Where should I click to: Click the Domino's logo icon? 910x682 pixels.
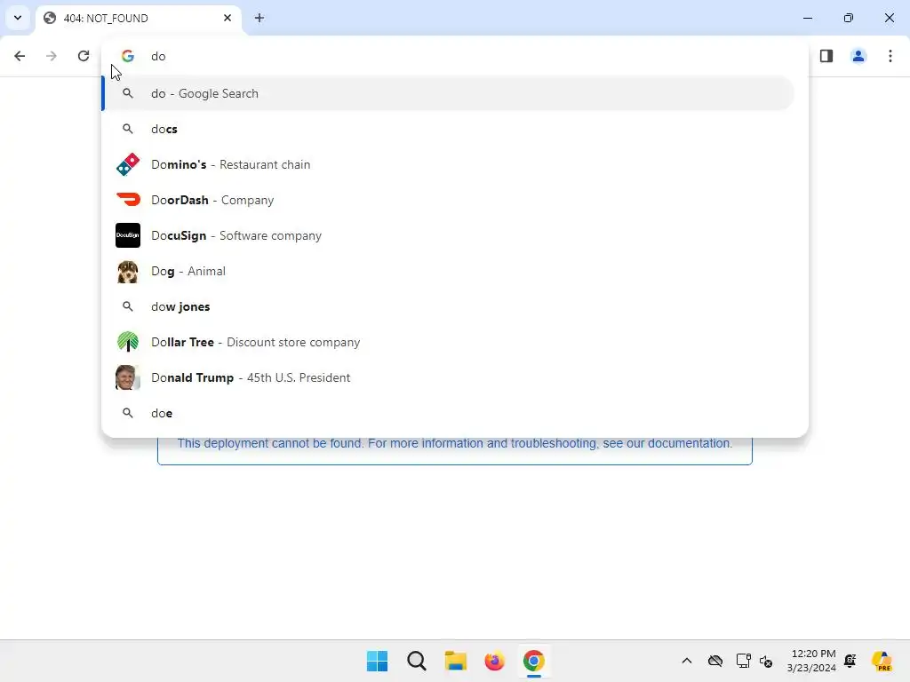(x=128, y=164)
